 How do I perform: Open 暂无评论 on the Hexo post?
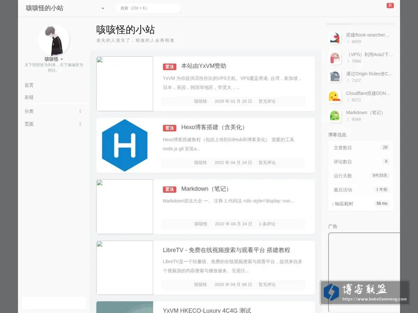[x=267, y=162]
